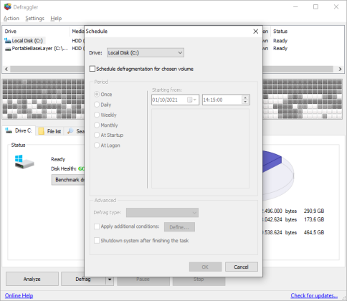
Task: Click the time spinner up/down arrows
Action: [x=245, y=100]
